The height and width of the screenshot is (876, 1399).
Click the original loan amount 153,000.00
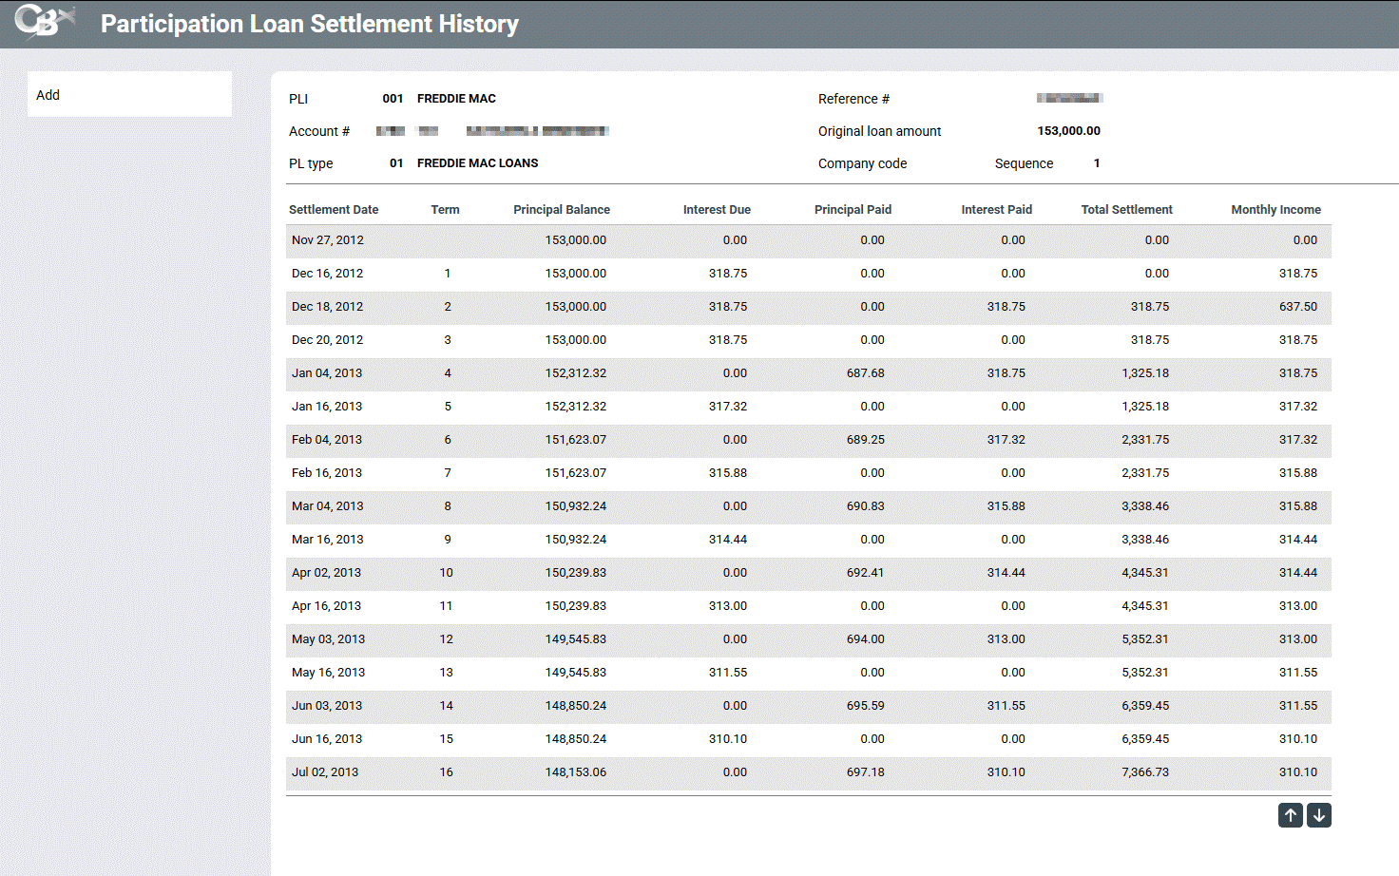[1068, 131]
